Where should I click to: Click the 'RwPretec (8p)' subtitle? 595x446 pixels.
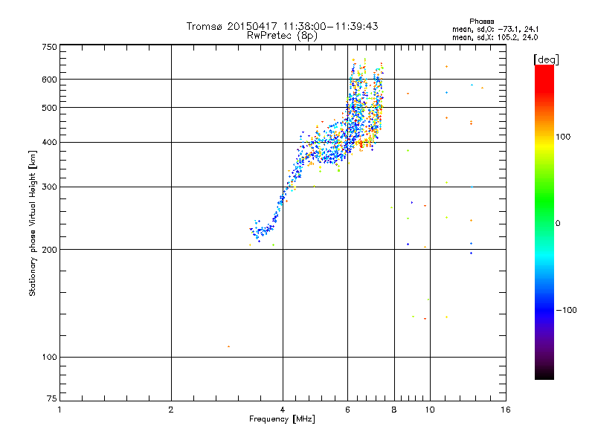pyautogui.click(x=283, y=36)
